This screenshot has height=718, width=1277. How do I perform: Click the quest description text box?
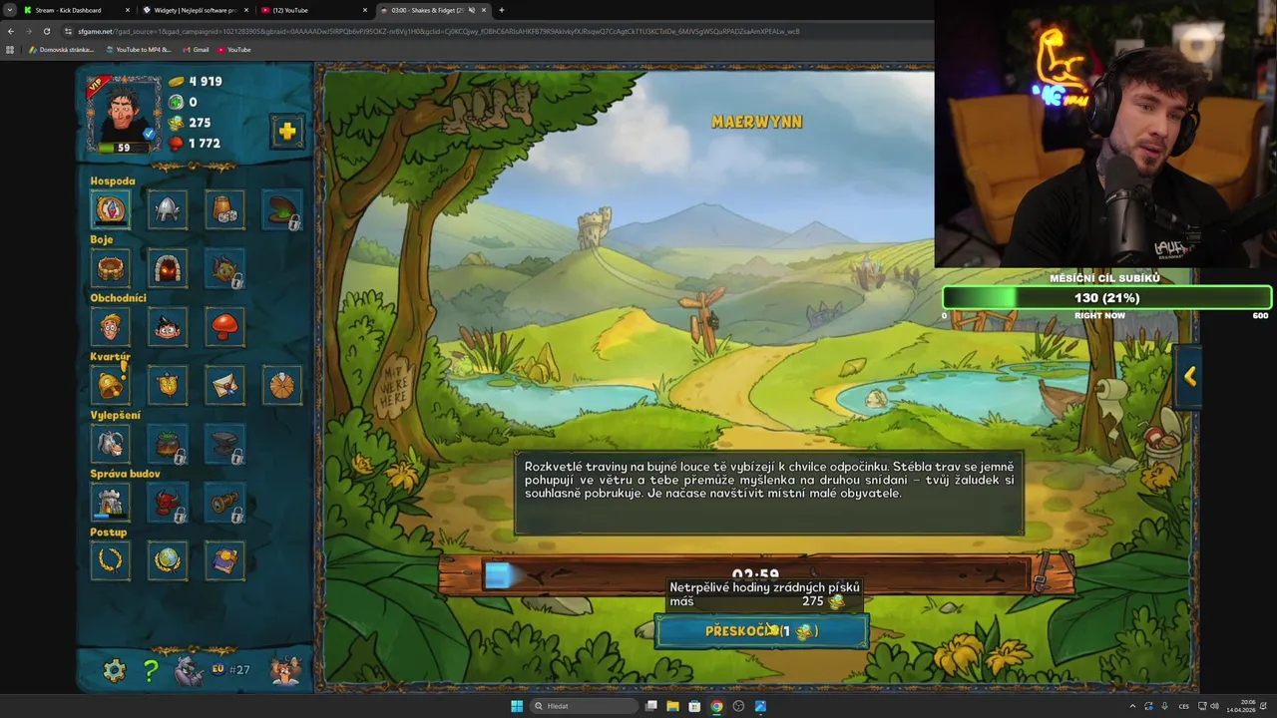click(x=768, y=495)
